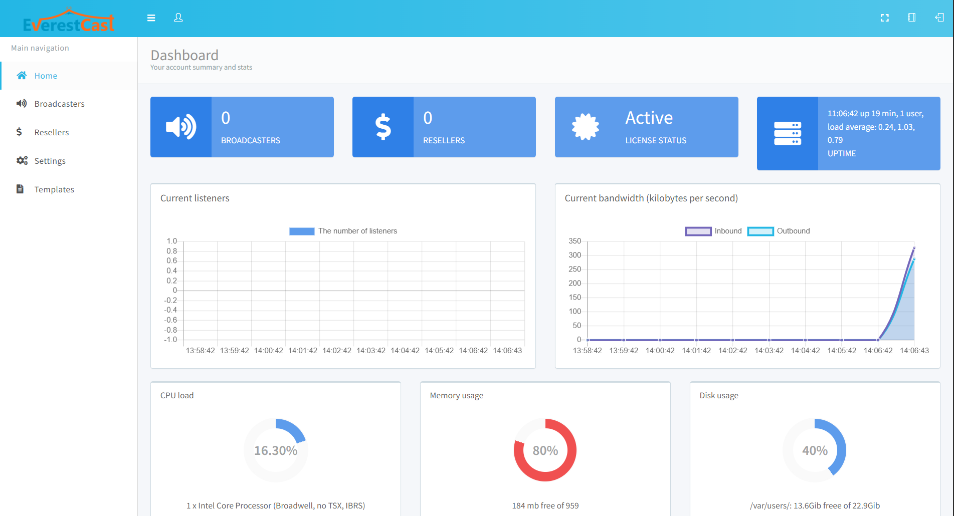Click the 'Current bandwidth (kilobytes per second)' title
Image resolution: width=954 pixels, height=516 pixels.
coord(651,198)
